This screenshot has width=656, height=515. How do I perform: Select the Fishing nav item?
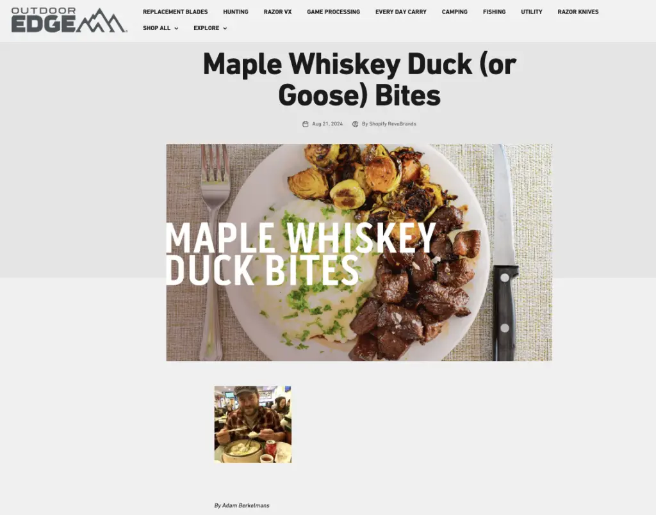(x=494, y=12)
